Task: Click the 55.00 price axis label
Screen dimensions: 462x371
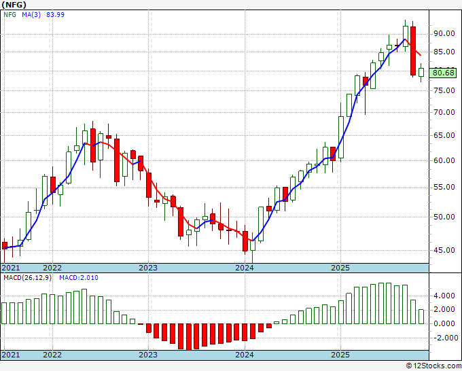Action: tap(444, 188)
